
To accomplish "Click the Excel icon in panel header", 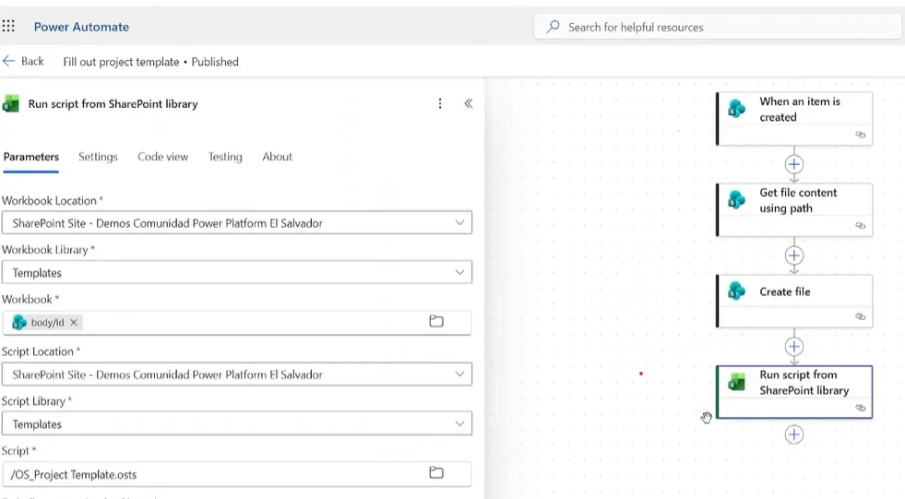I will 10,104.
